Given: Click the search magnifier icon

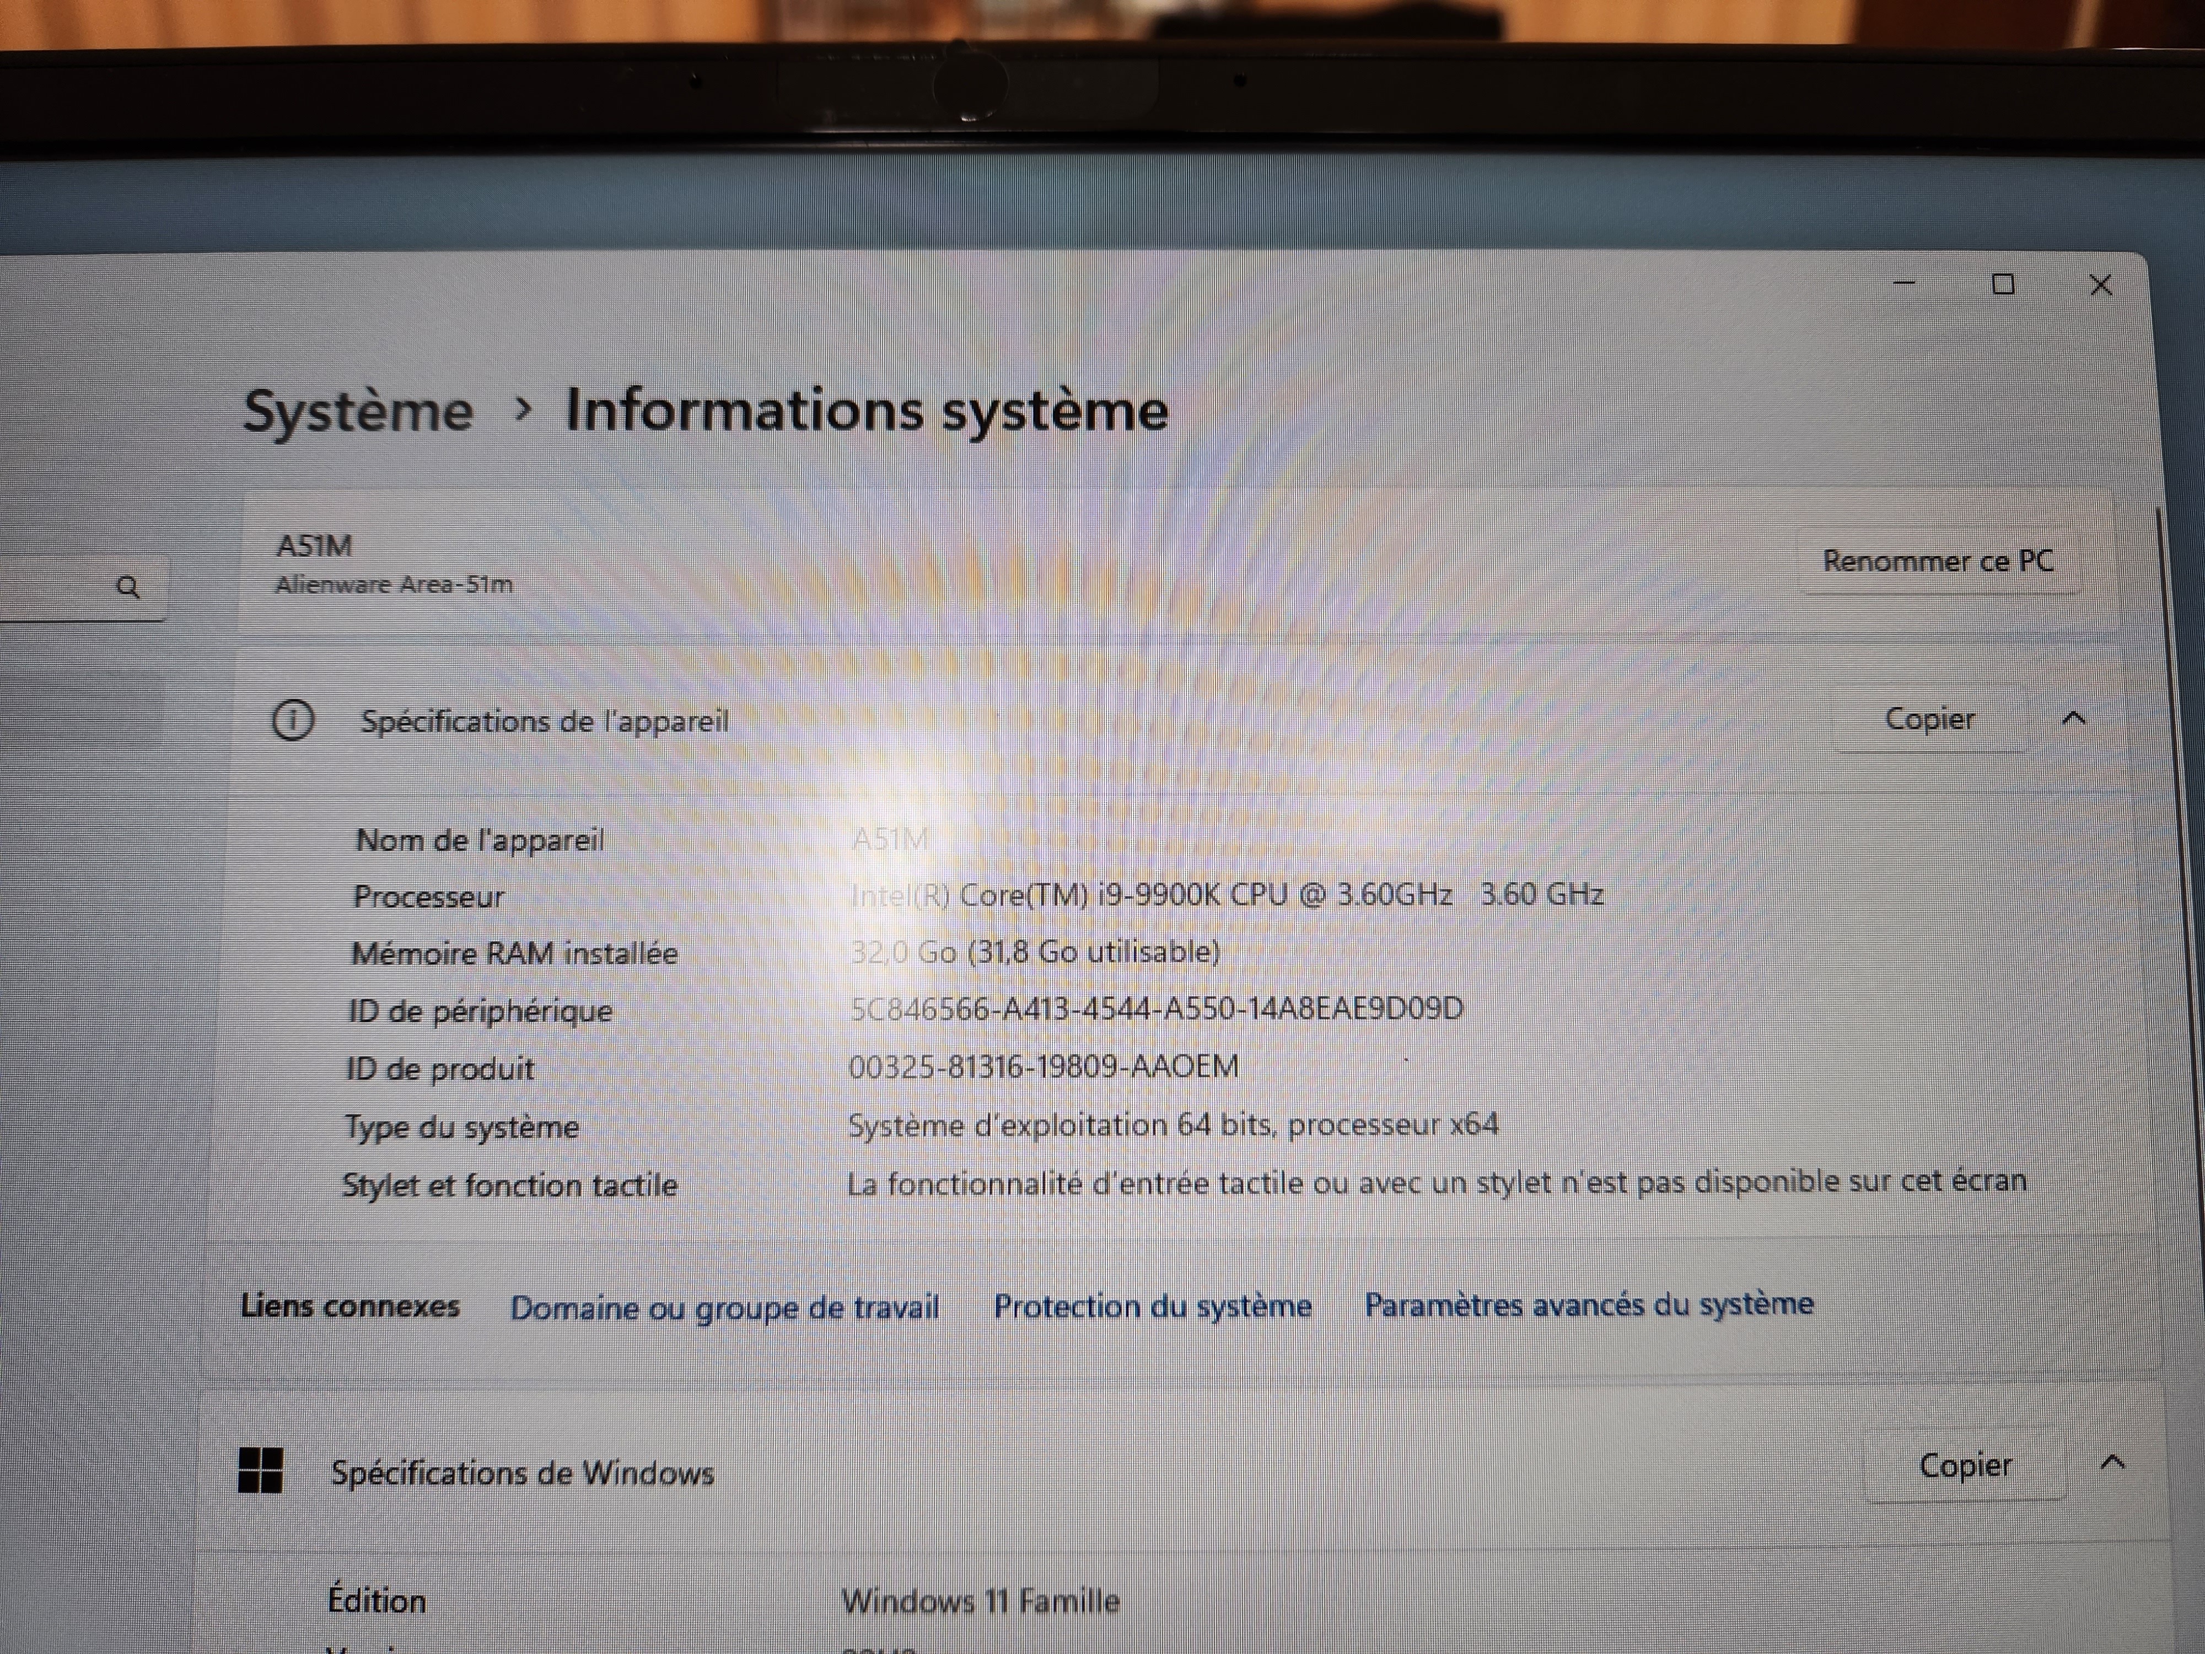Looking at the screenshot, I should coord(127,587).
